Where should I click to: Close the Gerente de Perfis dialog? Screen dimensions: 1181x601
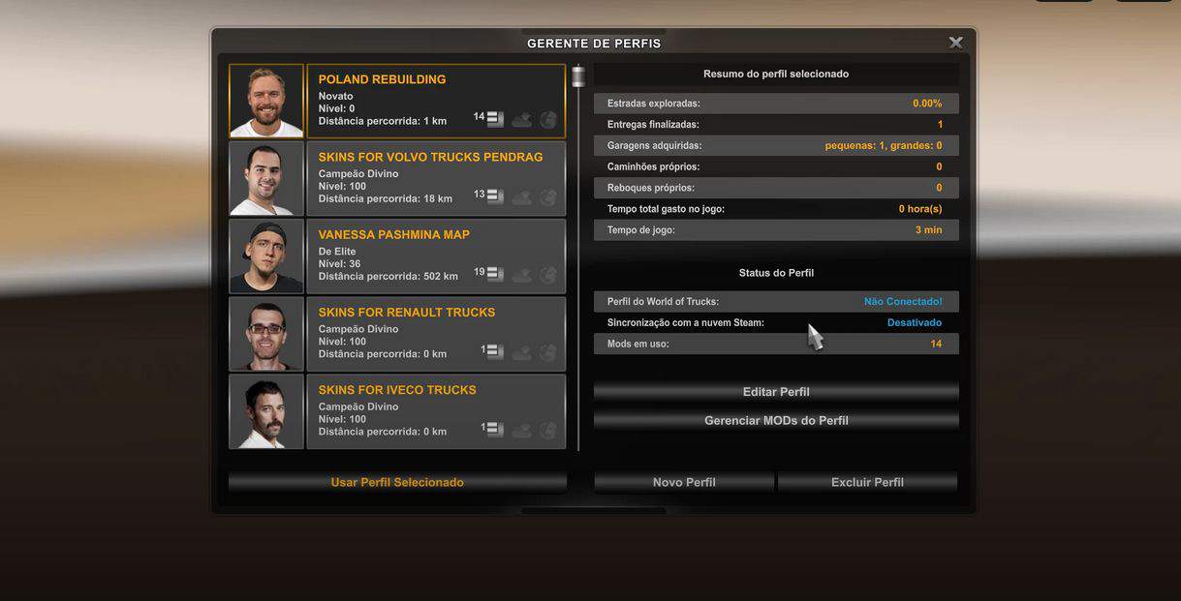(x=955, y=43)
